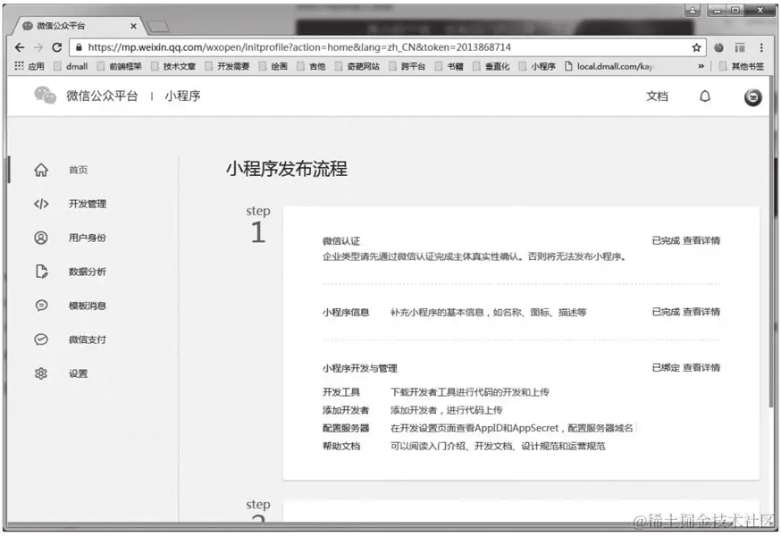
Task: Open the 设置 settings gear icon
Action: (40, 374)
